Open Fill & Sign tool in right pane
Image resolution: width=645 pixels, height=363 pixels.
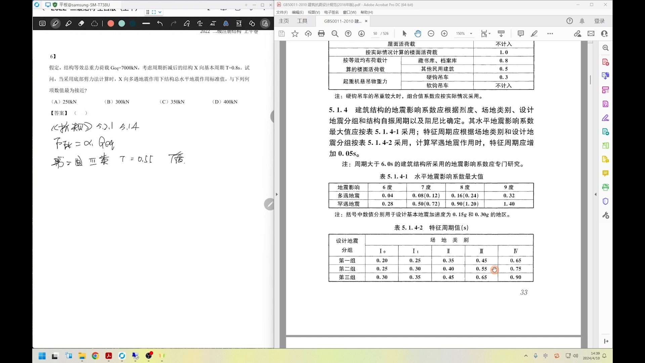point(605,118)
